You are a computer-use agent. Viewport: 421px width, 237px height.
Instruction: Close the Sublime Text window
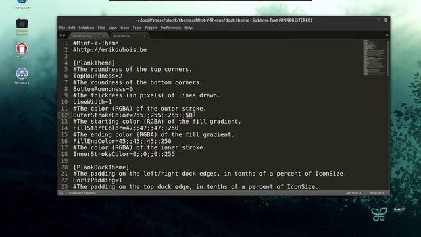[x=386, y=20]
